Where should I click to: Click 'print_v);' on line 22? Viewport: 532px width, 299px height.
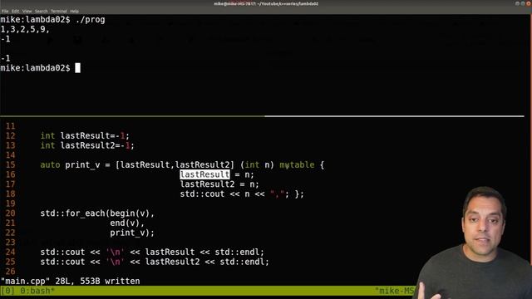tap(132, 233)
